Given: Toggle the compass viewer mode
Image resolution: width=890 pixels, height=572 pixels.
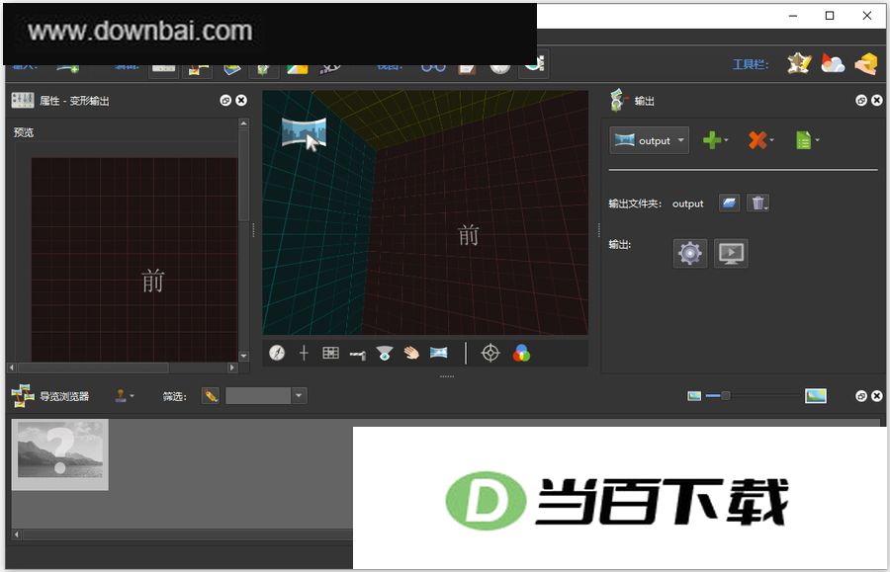Looking at the screenshot, I should click(277, 353).
